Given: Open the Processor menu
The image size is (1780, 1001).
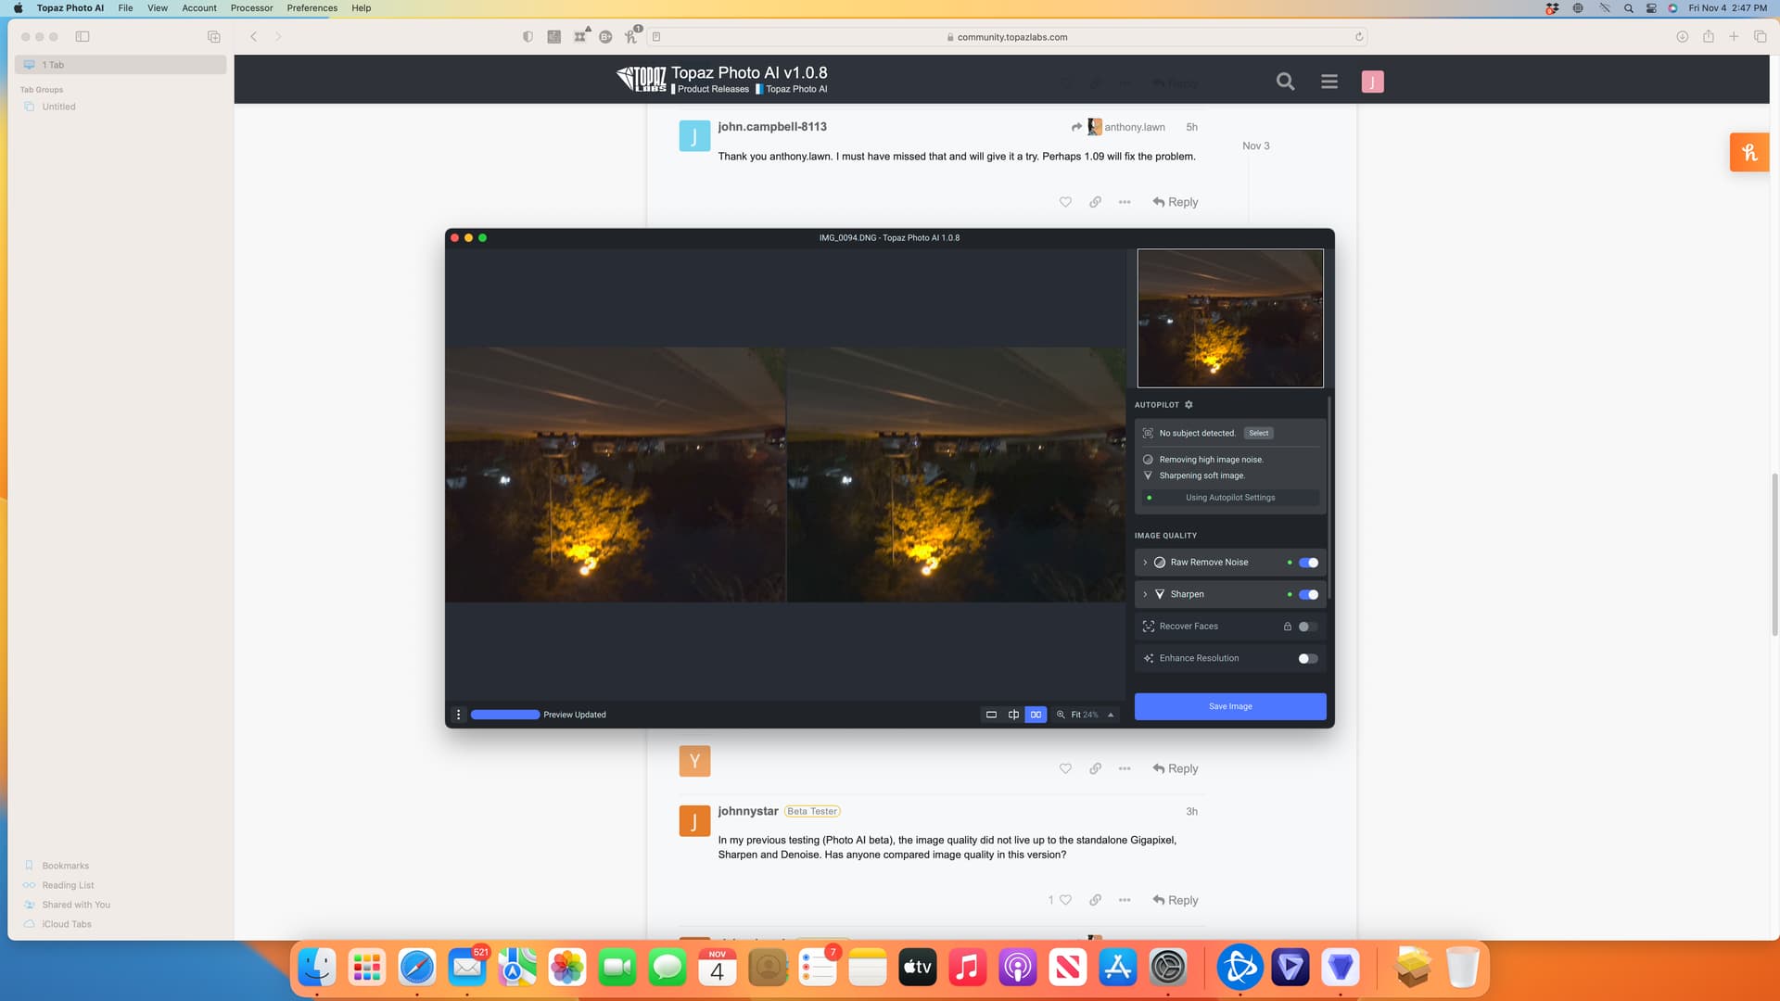Looking at the screenshot, I should (x=251, y=7).
